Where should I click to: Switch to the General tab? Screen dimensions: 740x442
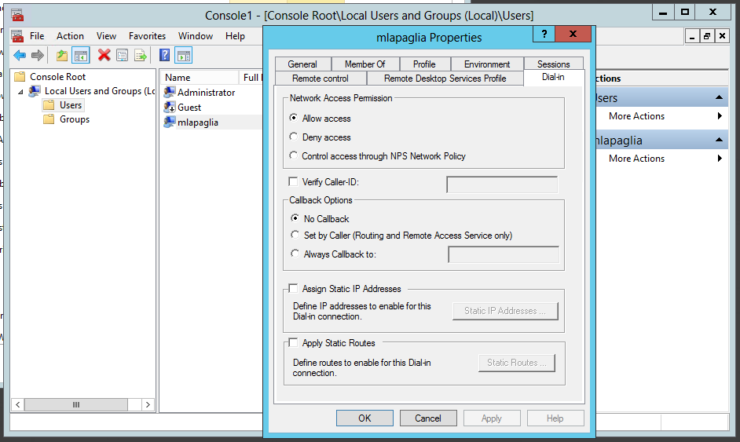pyautogui.click(x=302, y=64)
